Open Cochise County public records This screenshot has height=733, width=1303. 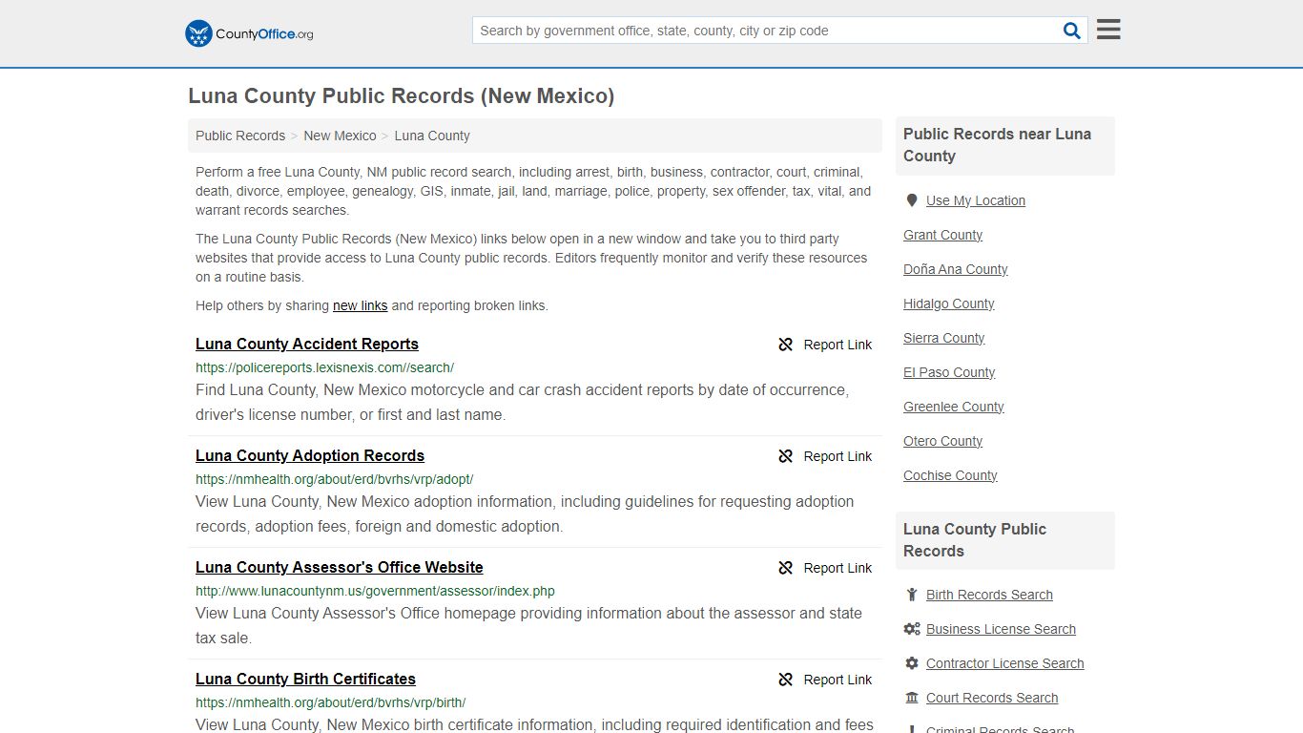(x=950, y=475)
